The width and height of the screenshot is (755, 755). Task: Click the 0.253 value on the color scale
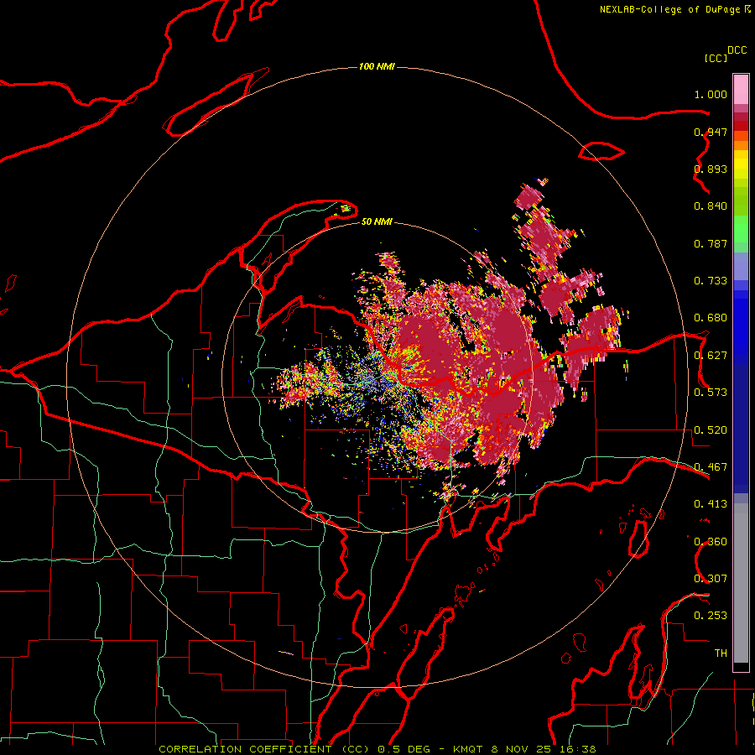711,616
